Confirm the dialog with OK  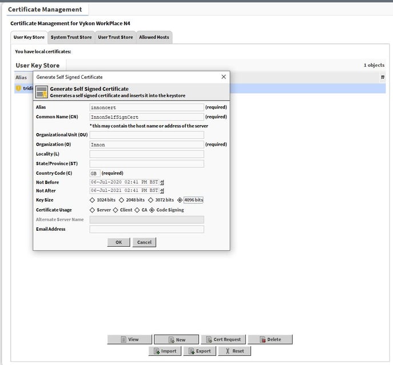pos(119,242)
